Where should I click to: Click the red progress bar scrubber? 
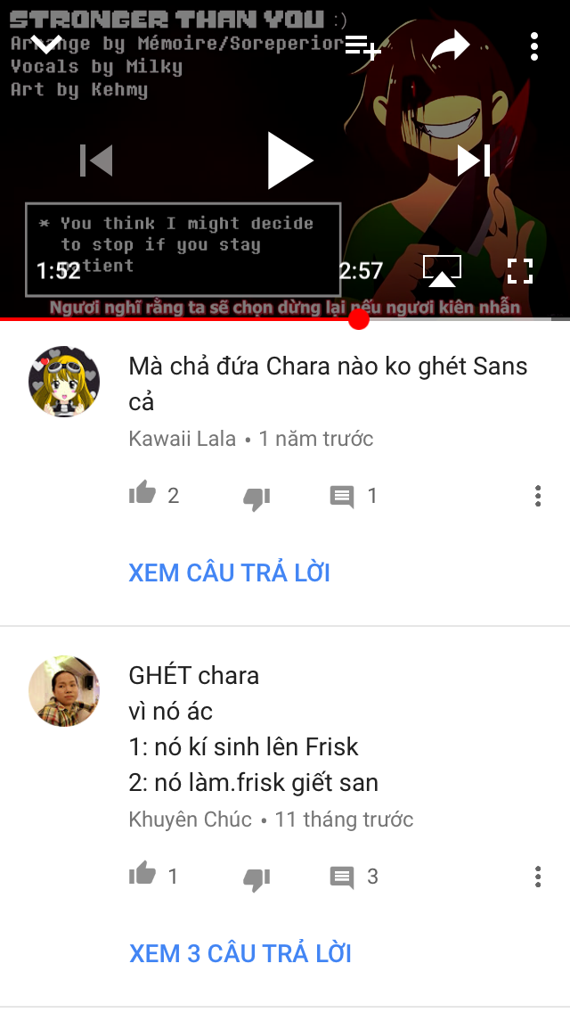[359, 319]
